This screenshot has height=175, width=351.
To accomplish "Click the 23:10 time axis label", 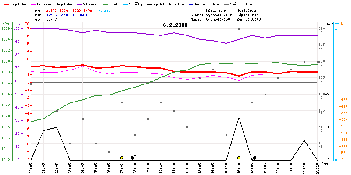I will [317, 167].
